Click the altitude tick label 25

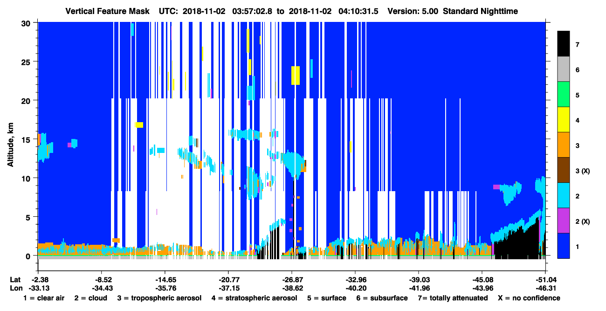[27, 62]
